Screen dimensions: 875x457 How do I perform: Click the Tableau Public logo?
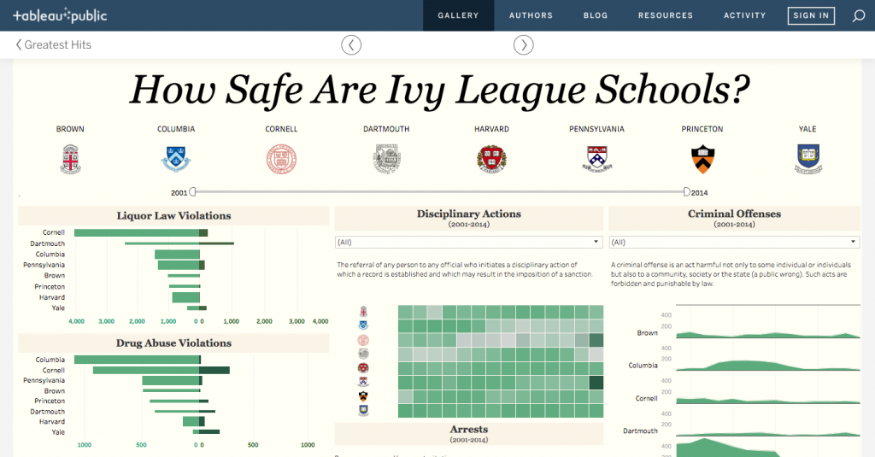coord(60,15)
